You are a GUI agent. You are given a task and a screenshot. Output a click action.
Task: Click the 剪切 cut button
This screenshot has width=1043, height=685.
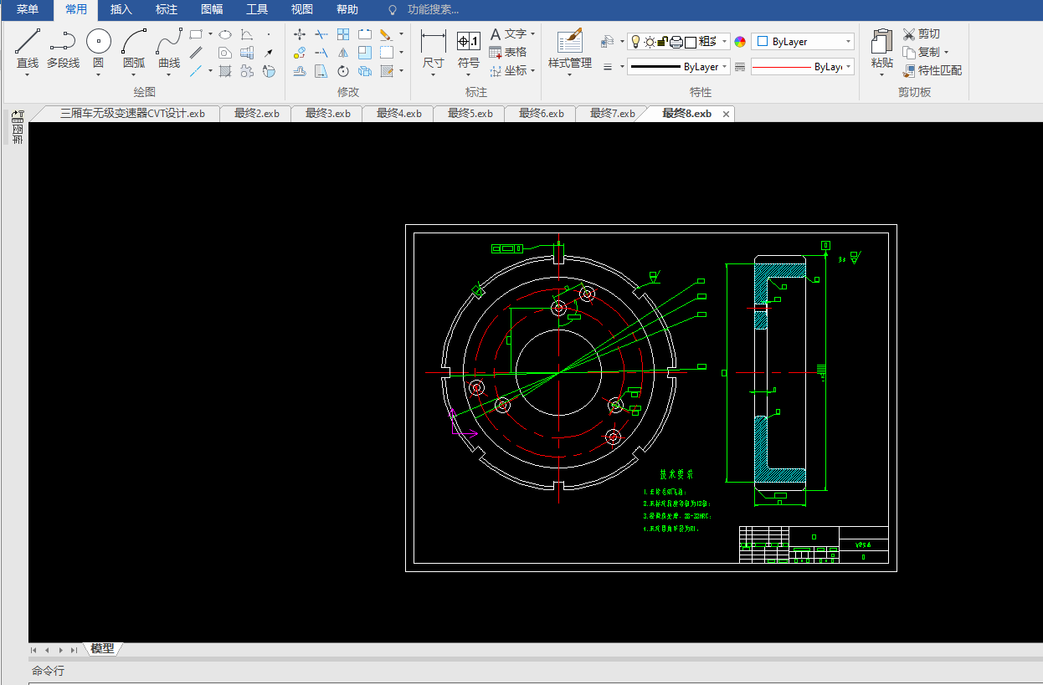921,34
